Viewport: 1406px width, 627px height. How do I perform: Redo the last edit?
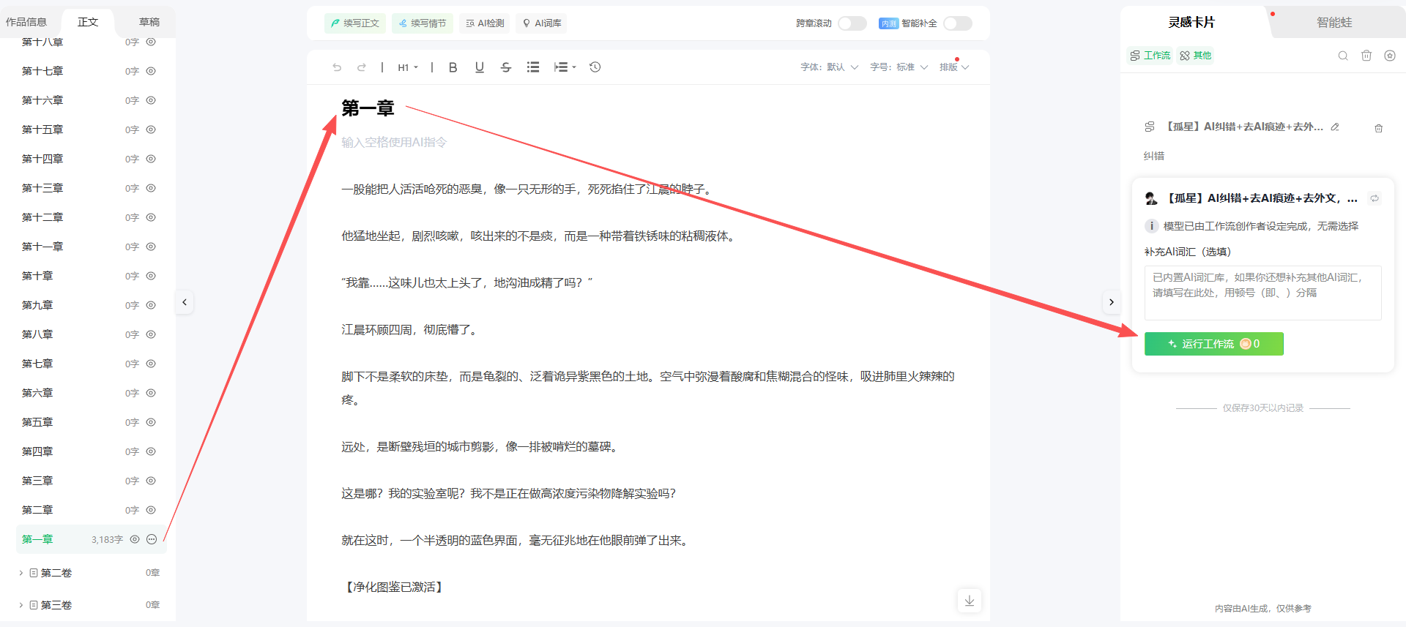[x=361, y=67]
